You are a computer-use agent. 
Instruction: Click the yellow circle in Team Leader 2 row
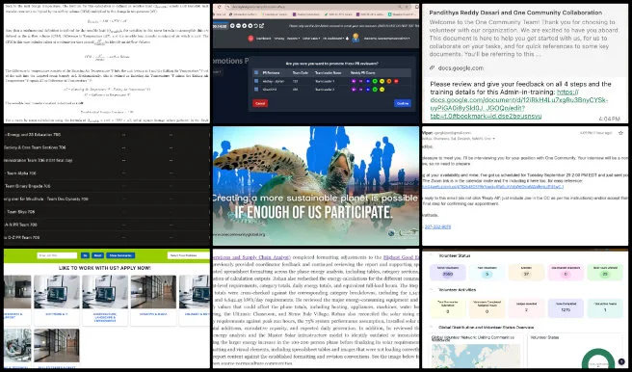[382, 90]
